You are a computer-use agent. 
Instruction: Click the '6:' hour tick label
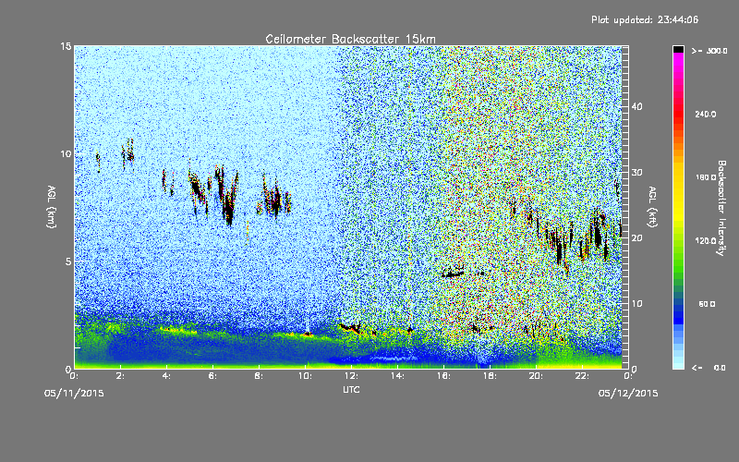coord(212,376)
